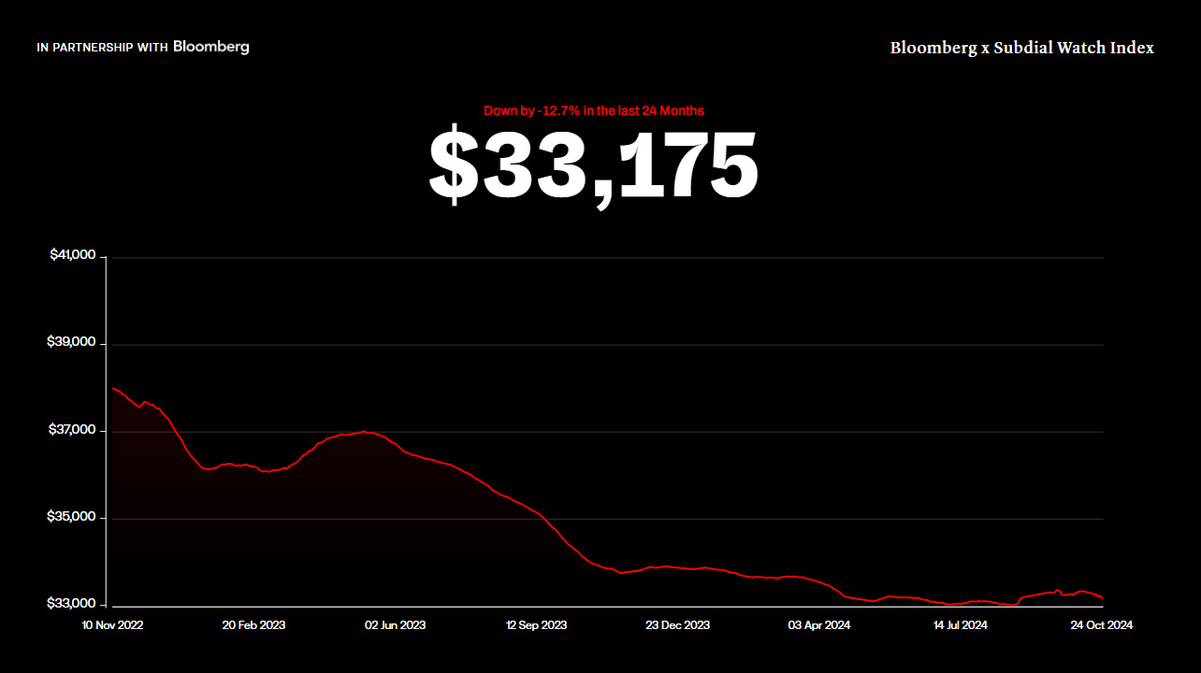Click the chart line's local peak above June 2023

tap(365, 432)
